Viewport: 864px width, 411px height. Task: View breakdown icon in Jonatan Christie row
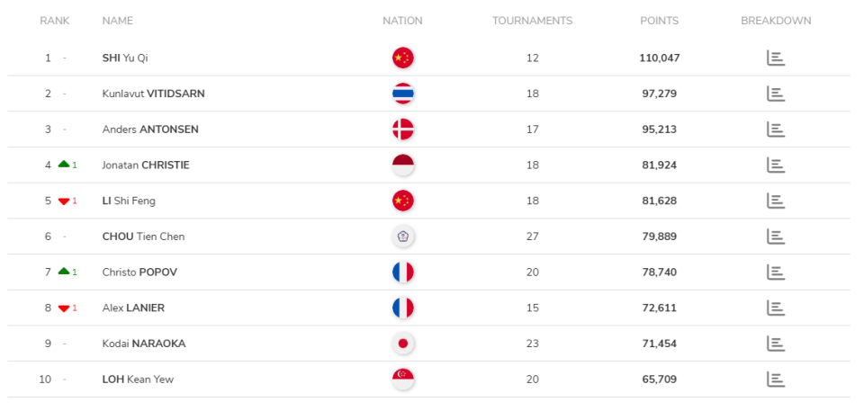coord(775,165)
